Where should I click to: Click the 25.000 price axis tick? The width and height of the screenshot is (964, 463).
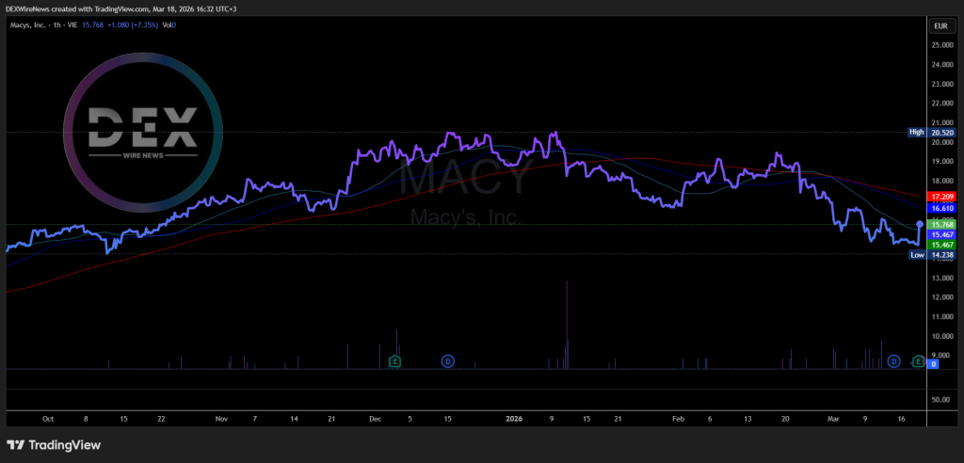tap(941, 45)
